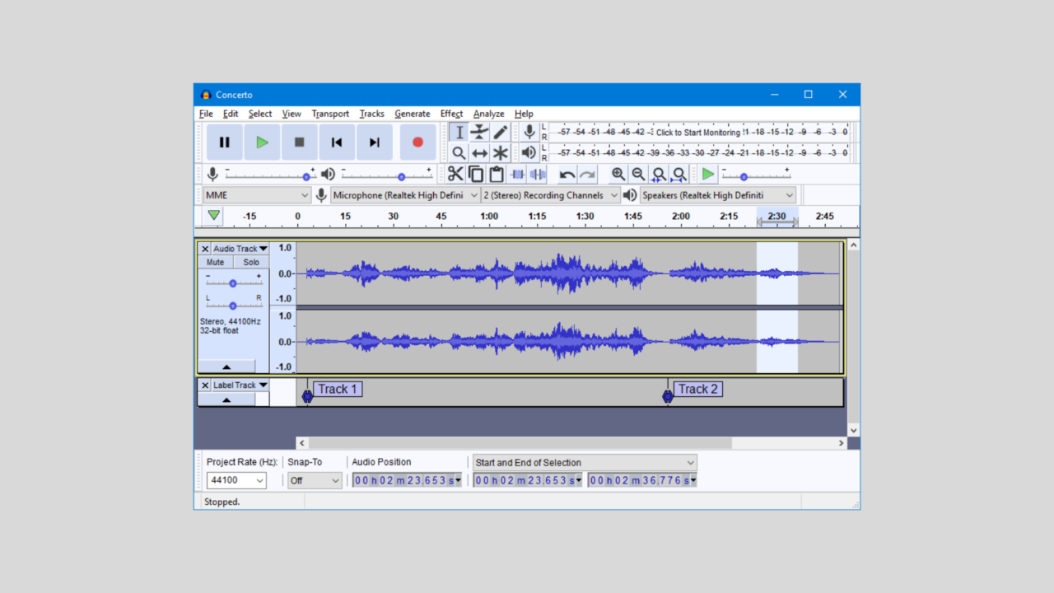
Task: Open the Generate menu
Action: click(x=412, y=114)
